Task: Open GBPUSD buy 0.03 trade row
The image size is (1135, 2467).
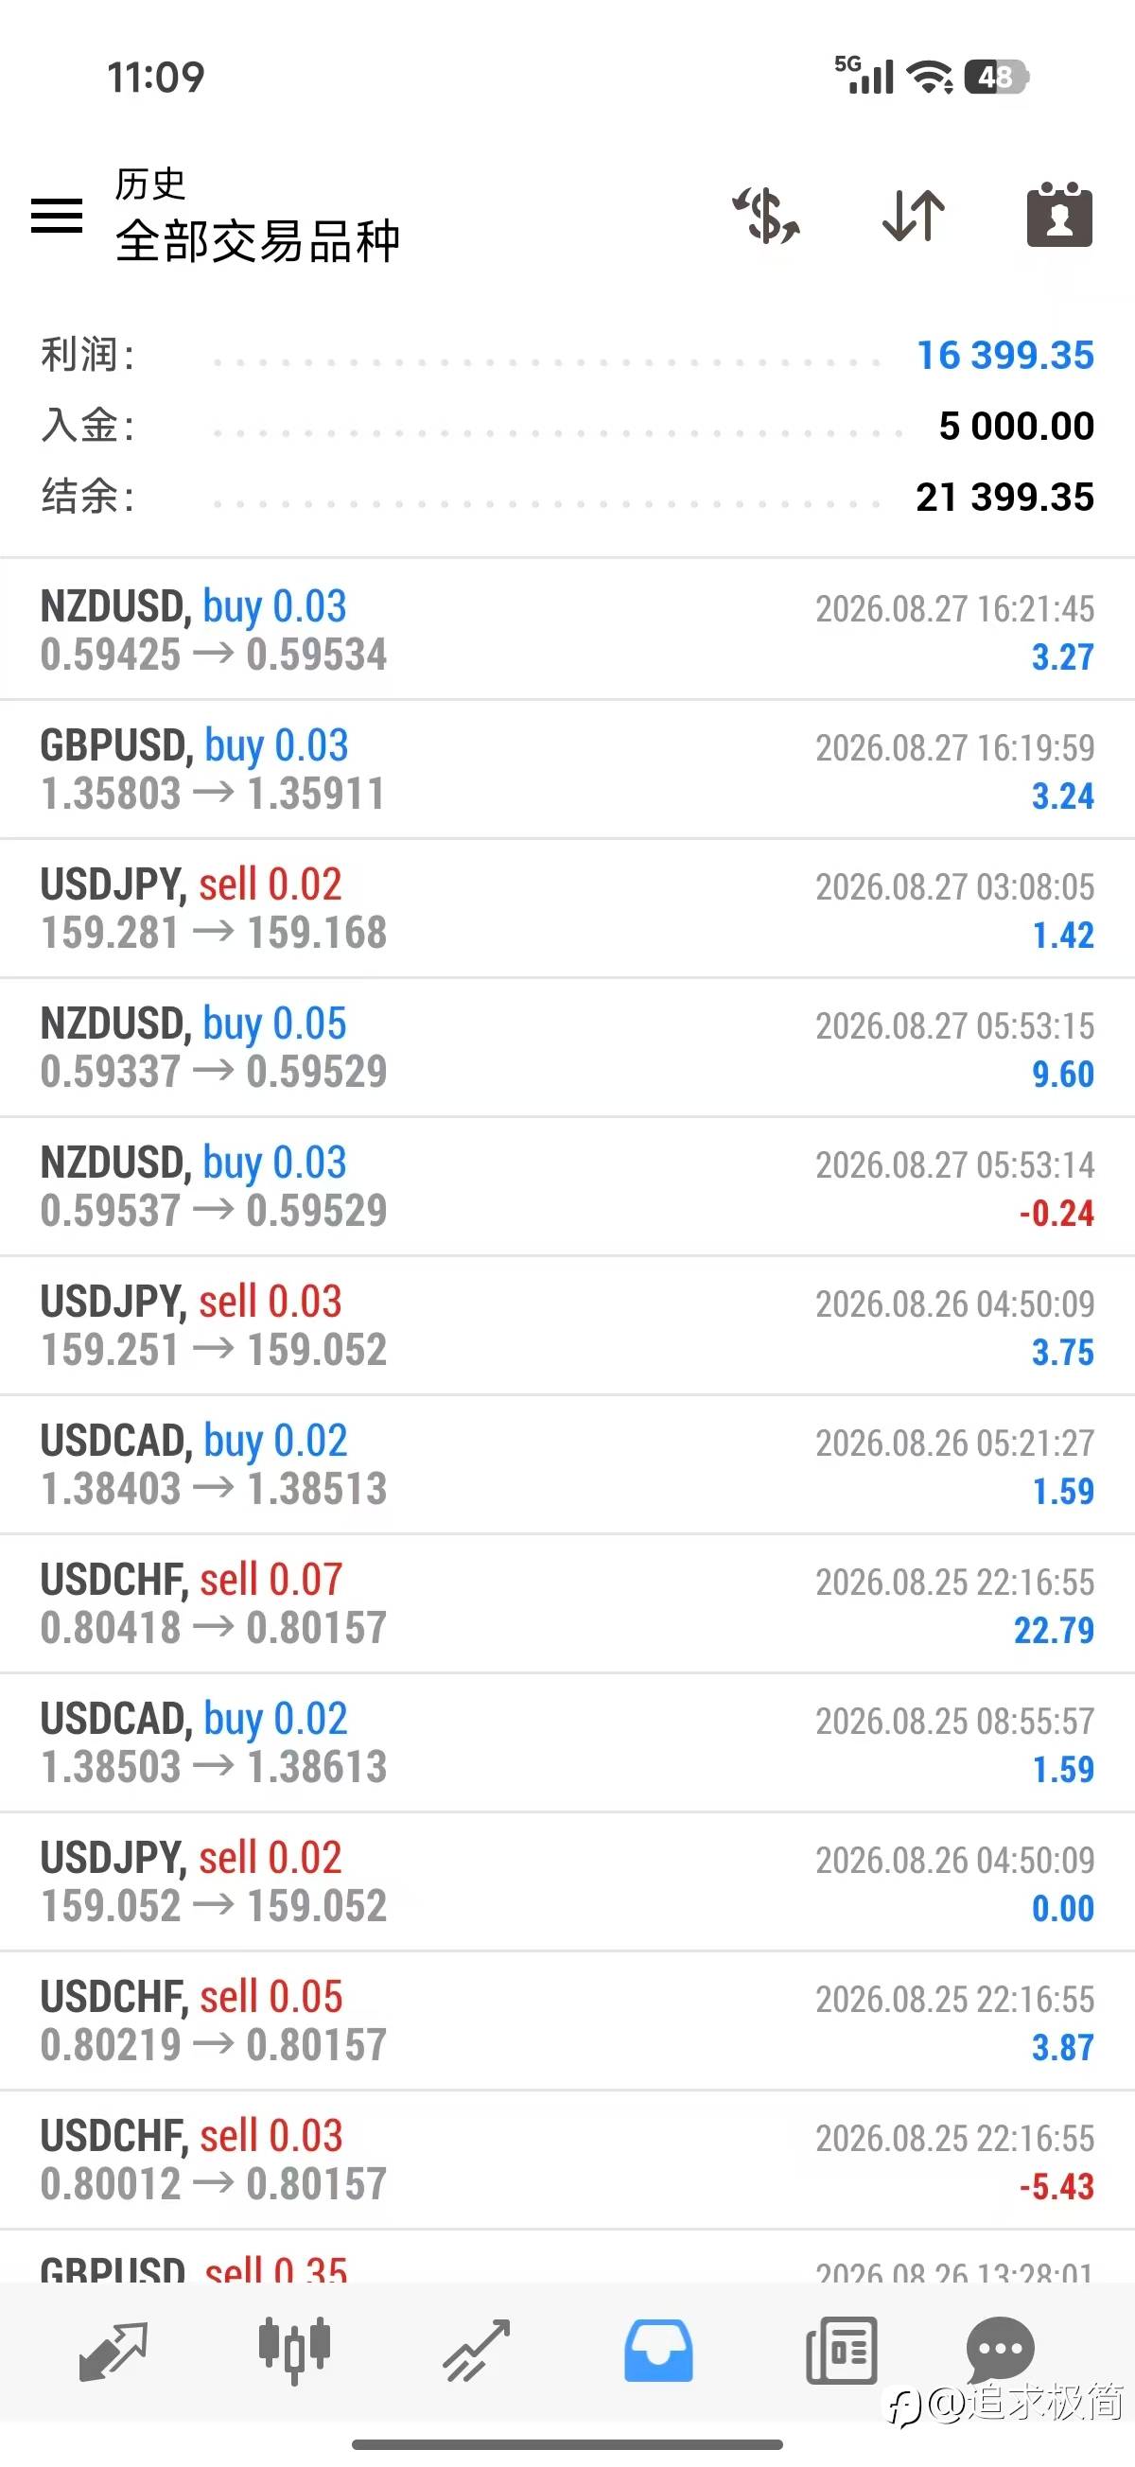Action: (567, 769)
